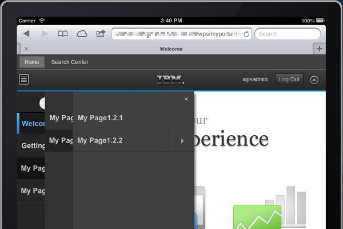This screenshot has width=343, height=229.
Task: Select My Page1.2.1 in the flyout
Action: click(x=101, y=118)
